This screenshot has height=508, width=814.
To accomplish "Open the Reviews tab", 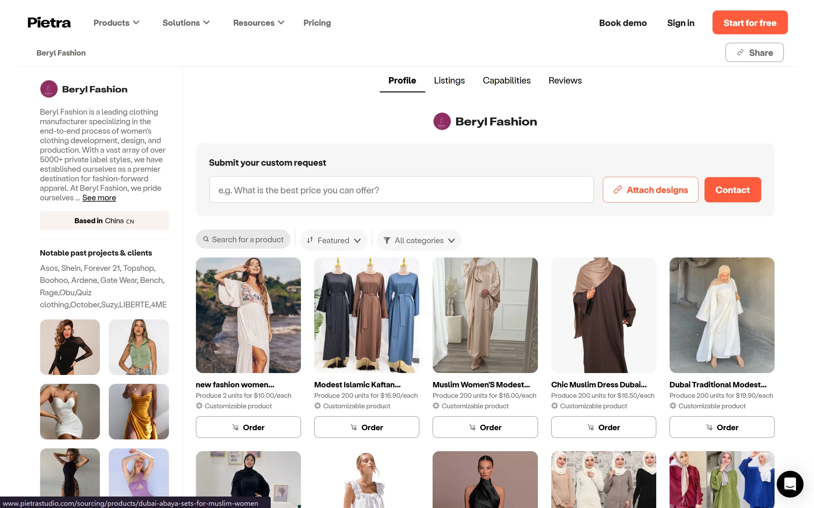I will pos(565,80).
